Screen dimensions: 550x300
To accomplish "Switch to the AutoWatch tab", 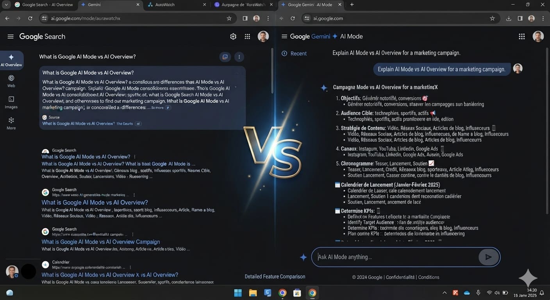I will pyautogui.click(x=177, y=5).
